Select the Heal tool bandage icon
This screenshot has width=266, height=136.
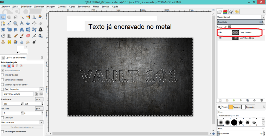coord(9,42)
